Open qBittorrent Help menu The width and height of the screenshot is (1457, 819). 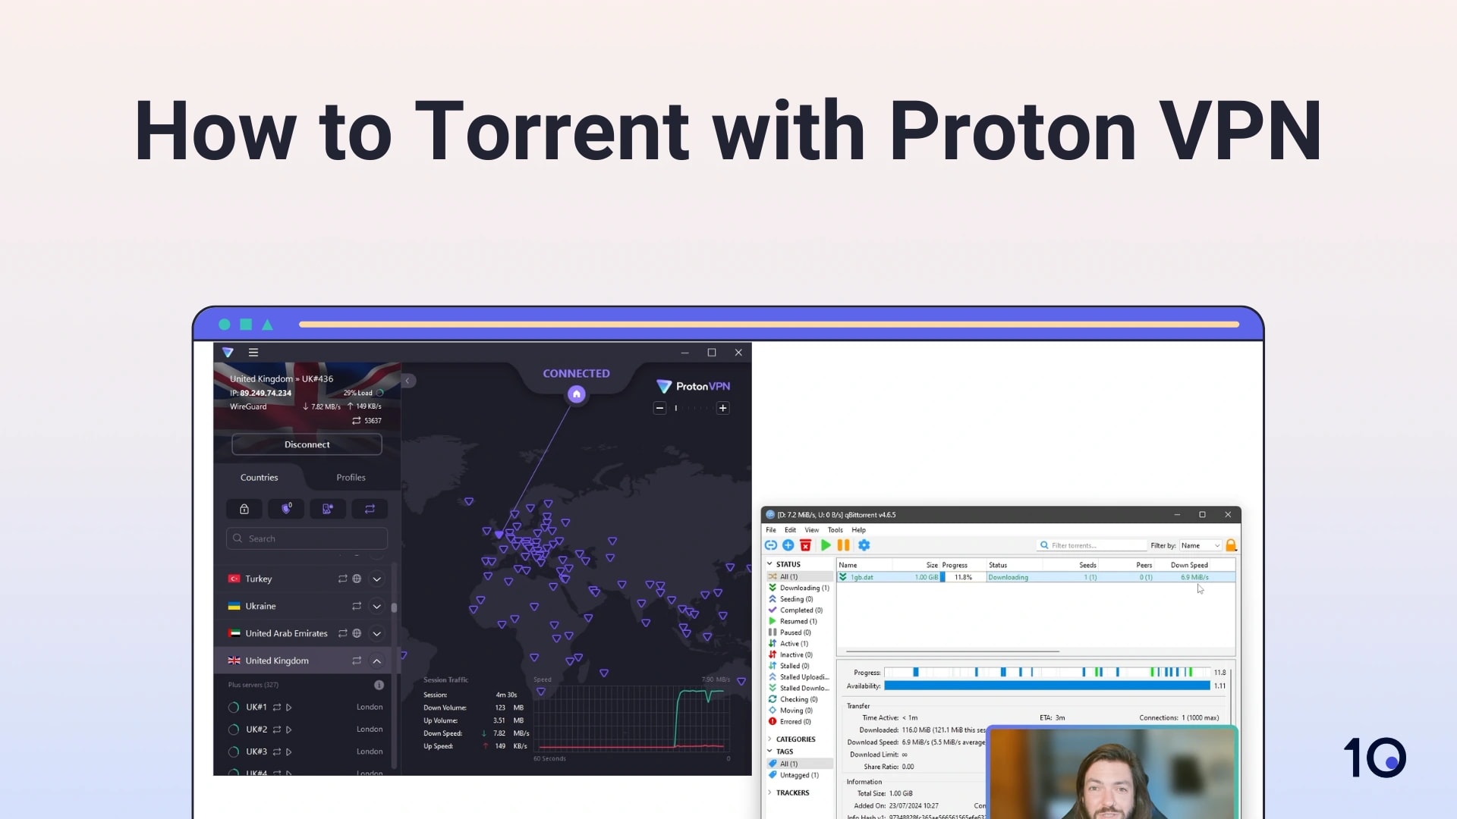(x=858, y=530)
